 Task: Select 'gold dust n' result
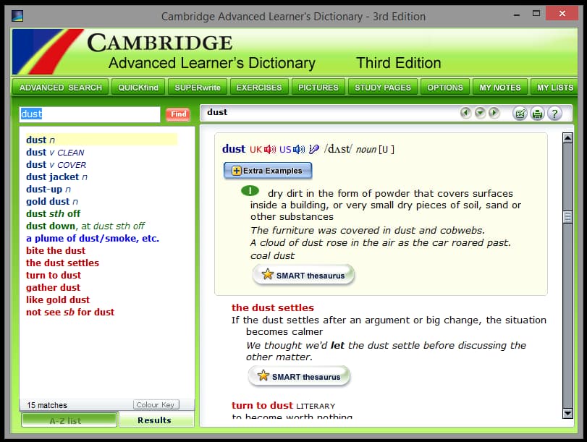coord(52,201)
